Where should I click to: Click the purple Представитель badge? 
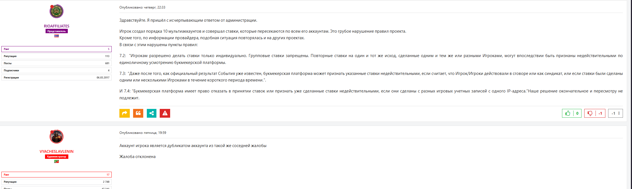pyautogui.click(x=57, y=31)
